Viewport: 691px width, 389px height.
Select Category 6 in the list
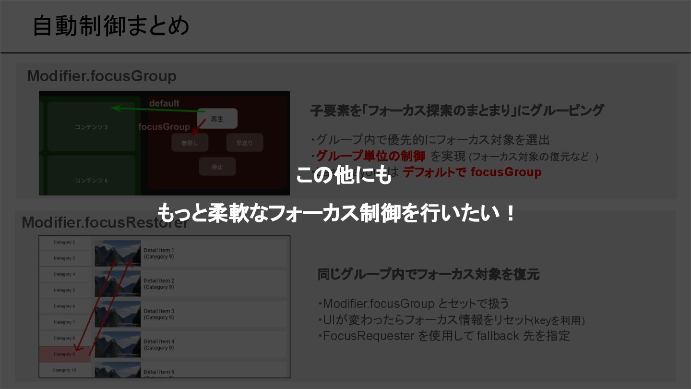click(64, 306)
